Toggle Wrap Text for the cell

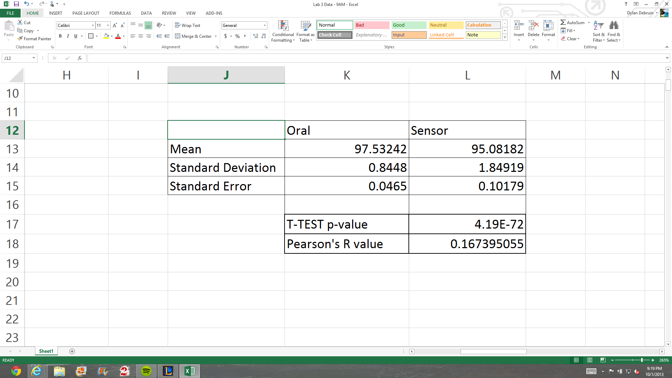coord(188,26)
